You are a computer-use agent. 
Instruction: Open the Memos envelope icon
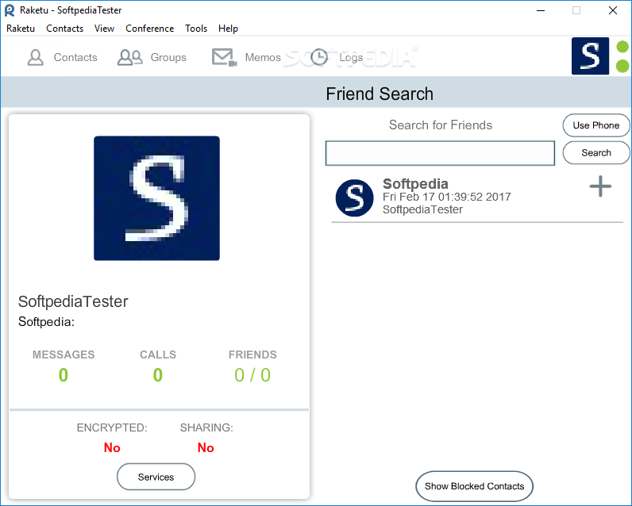(x=224, y=57)
